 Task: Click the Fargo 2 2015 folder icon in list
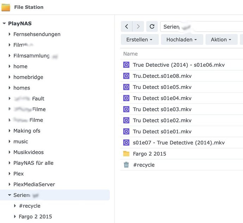tap(126, 154)
